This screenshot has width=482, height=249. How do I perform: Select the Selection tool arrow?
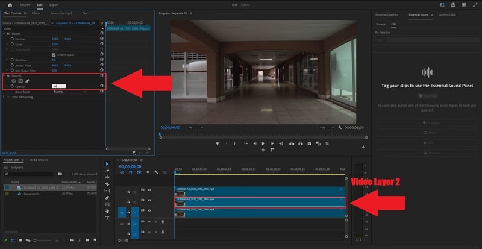[x=107, y=164]
